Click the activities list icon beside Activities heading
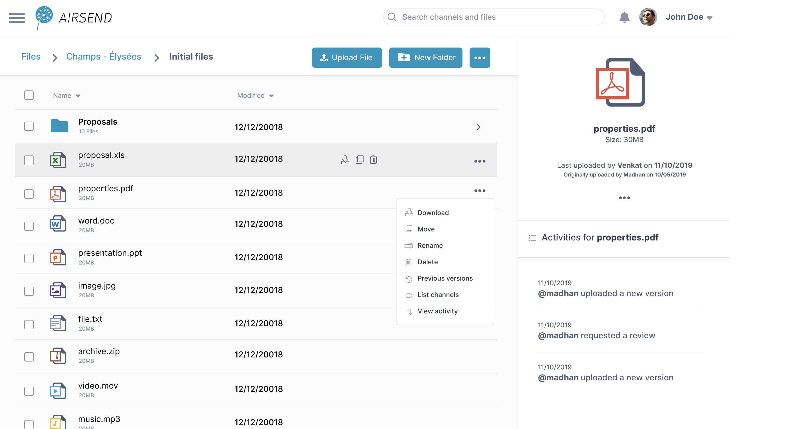This screenshot has height=429, width=785. tap(532, 238)
